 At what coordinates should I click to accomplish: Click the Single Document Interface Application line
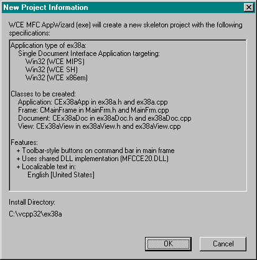point(89,53)
